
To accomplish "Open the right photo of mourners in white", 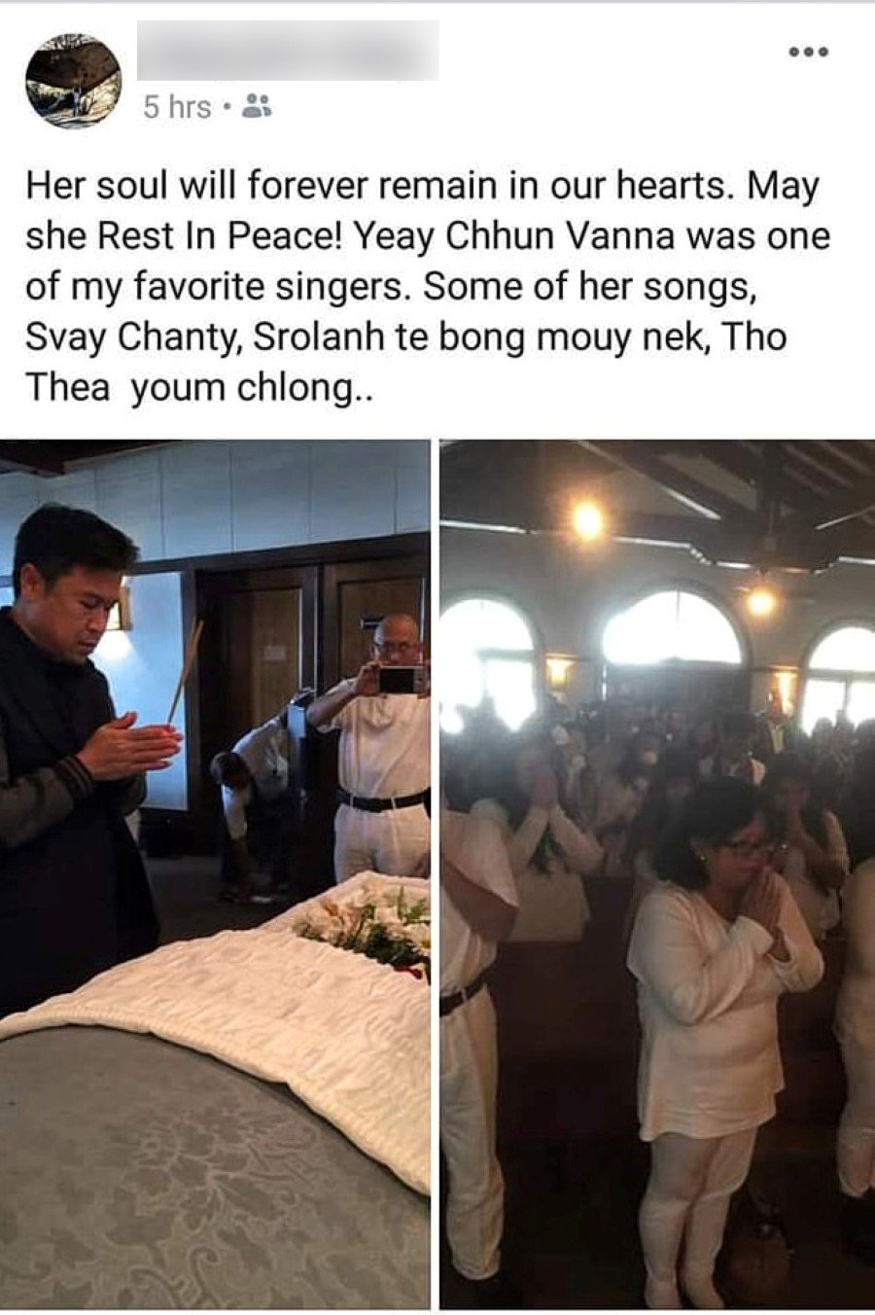I will [x=657, y=873].
